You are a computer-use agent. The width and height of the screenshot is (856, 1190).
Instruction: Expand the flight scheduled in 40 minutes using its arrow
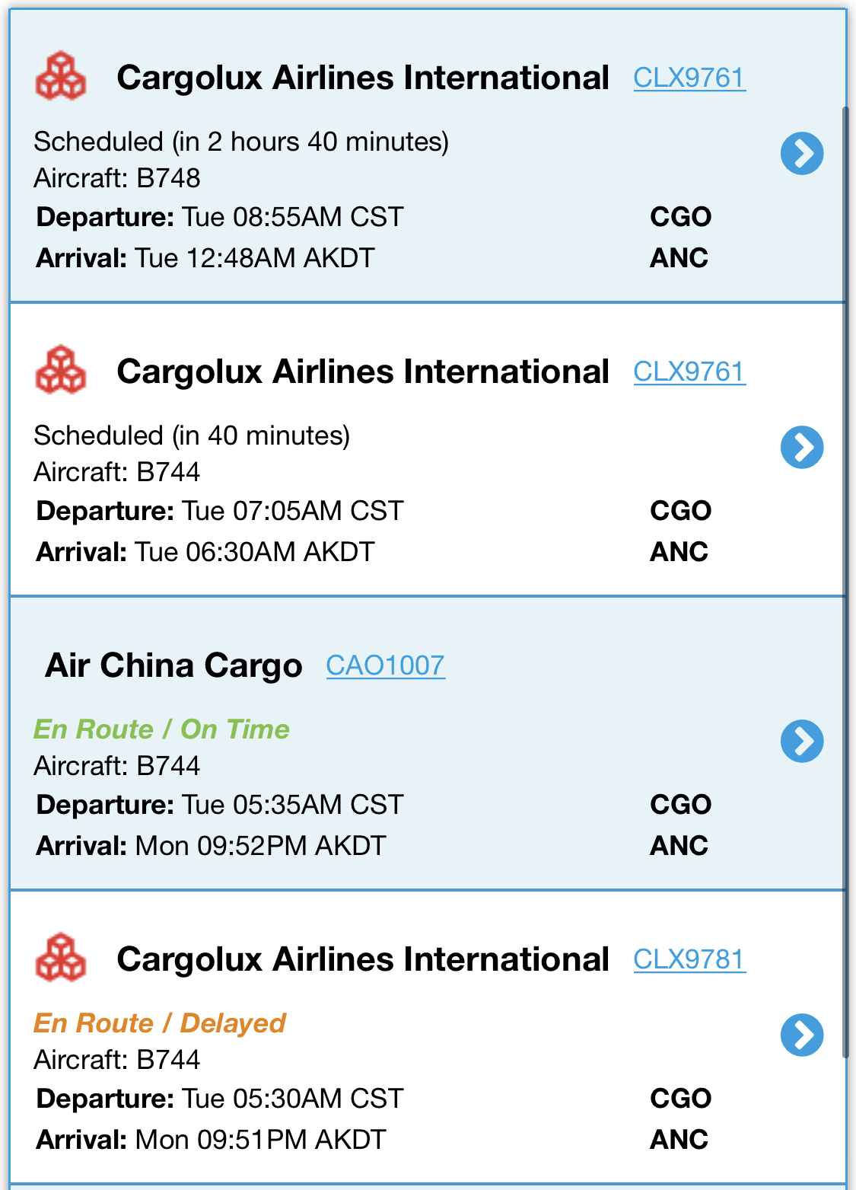802,447
